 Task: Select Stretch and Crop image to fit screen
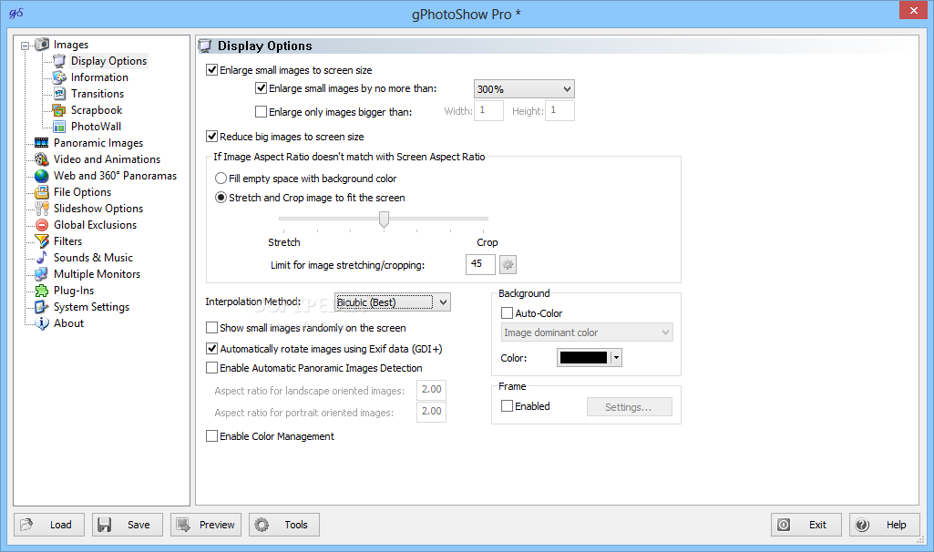point(221,197)
